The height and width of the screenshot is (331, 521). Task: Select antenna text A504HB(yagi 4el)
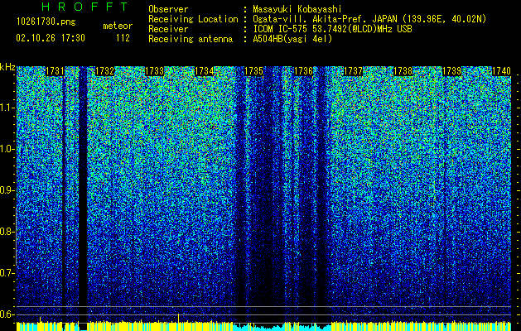pos(292,39)
